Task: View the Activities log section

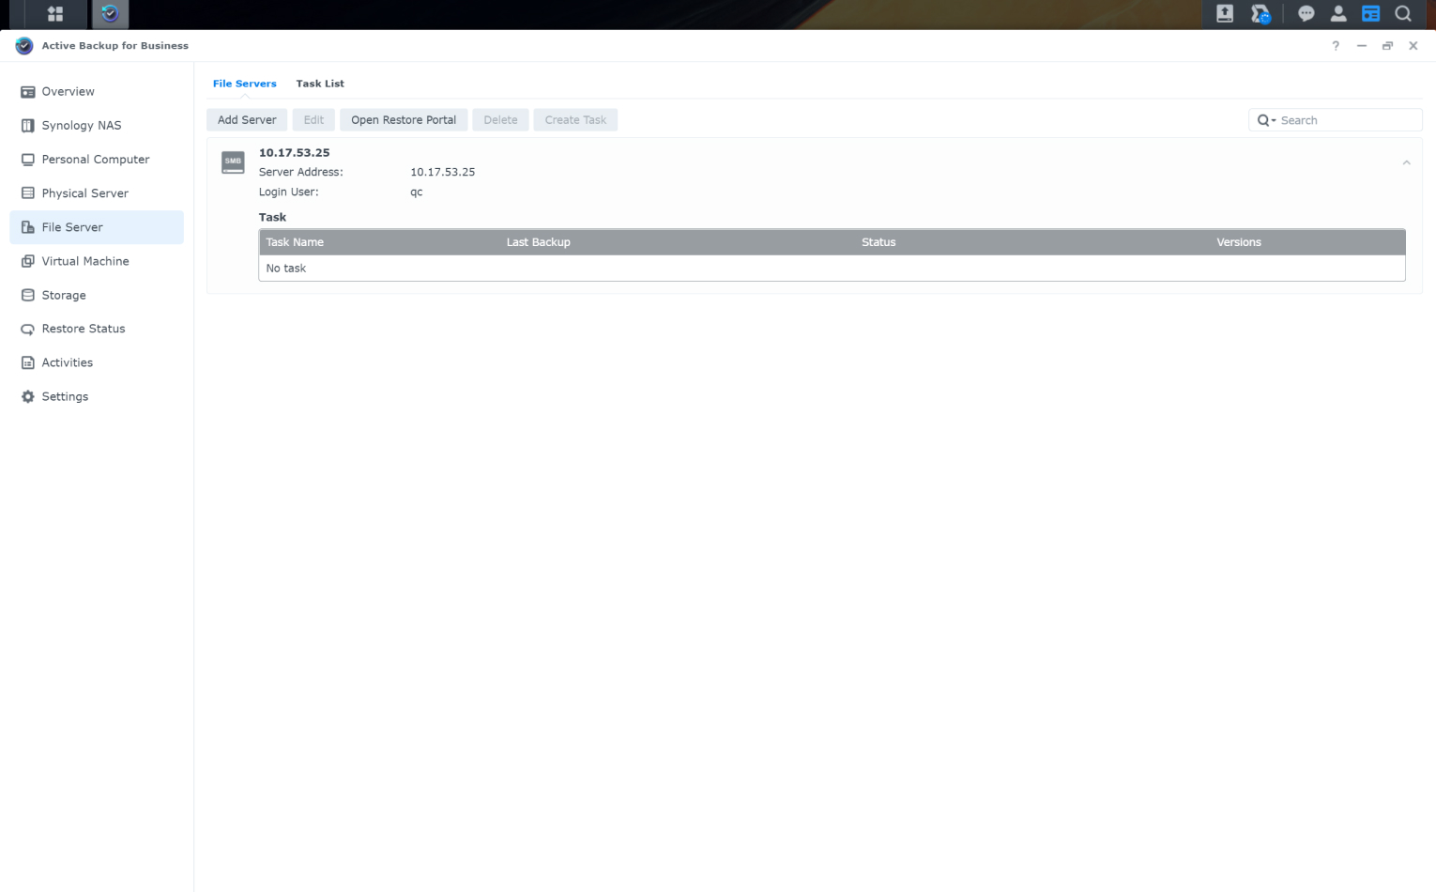Action: 66,362
